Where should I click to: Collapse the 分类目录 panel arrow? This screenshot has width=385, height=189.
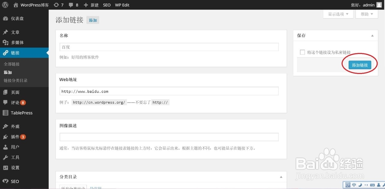click(x=281, y=177)
